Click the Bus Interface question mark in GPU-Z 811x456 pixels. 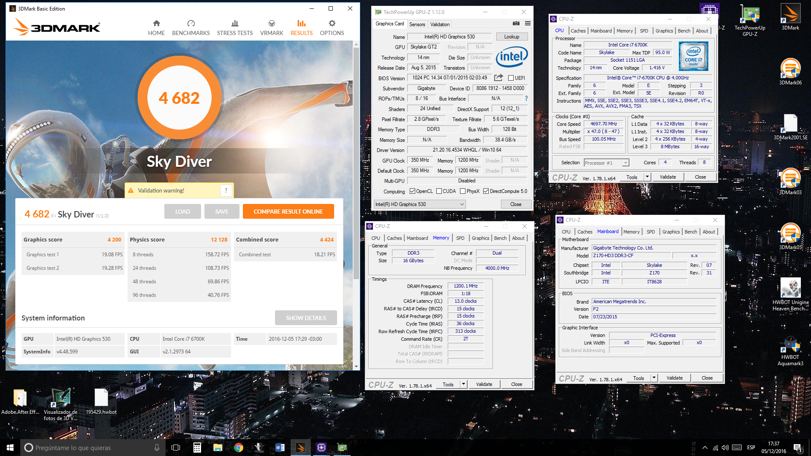tap(526, 98)
